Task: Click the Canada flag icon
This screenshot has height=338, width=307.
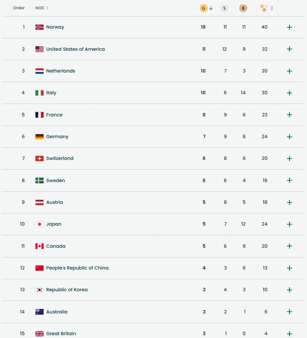Action: (x=40, y=246)
